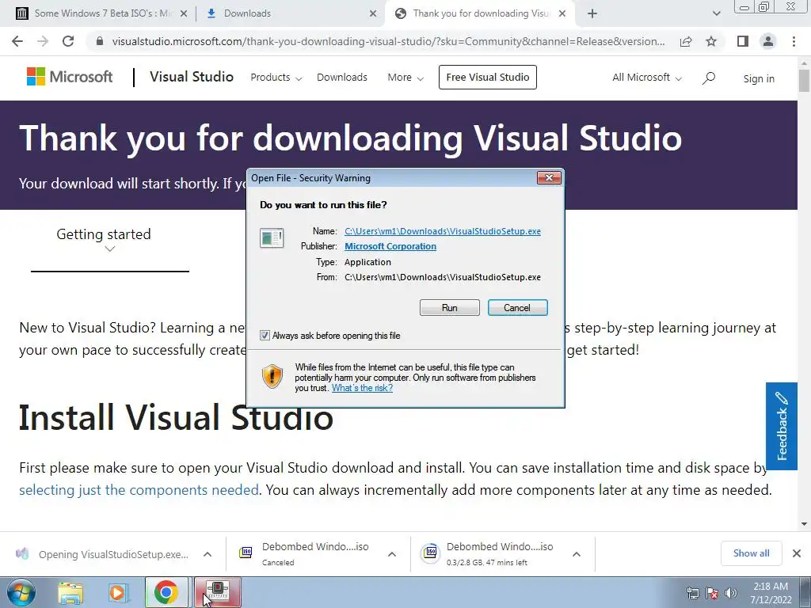811x608 pixels.
Task: Open selecting just the components needed link
Action: pyautogui.click(x=139, y=489)
